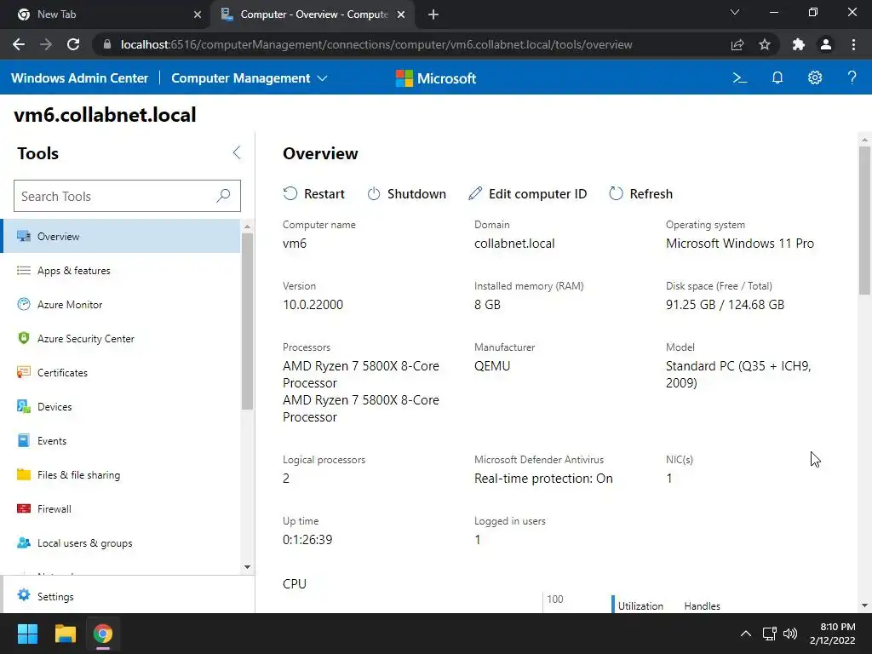872x654 pixels.
Task: Open the help question mark icon
Action: click(x=852, y=77)
